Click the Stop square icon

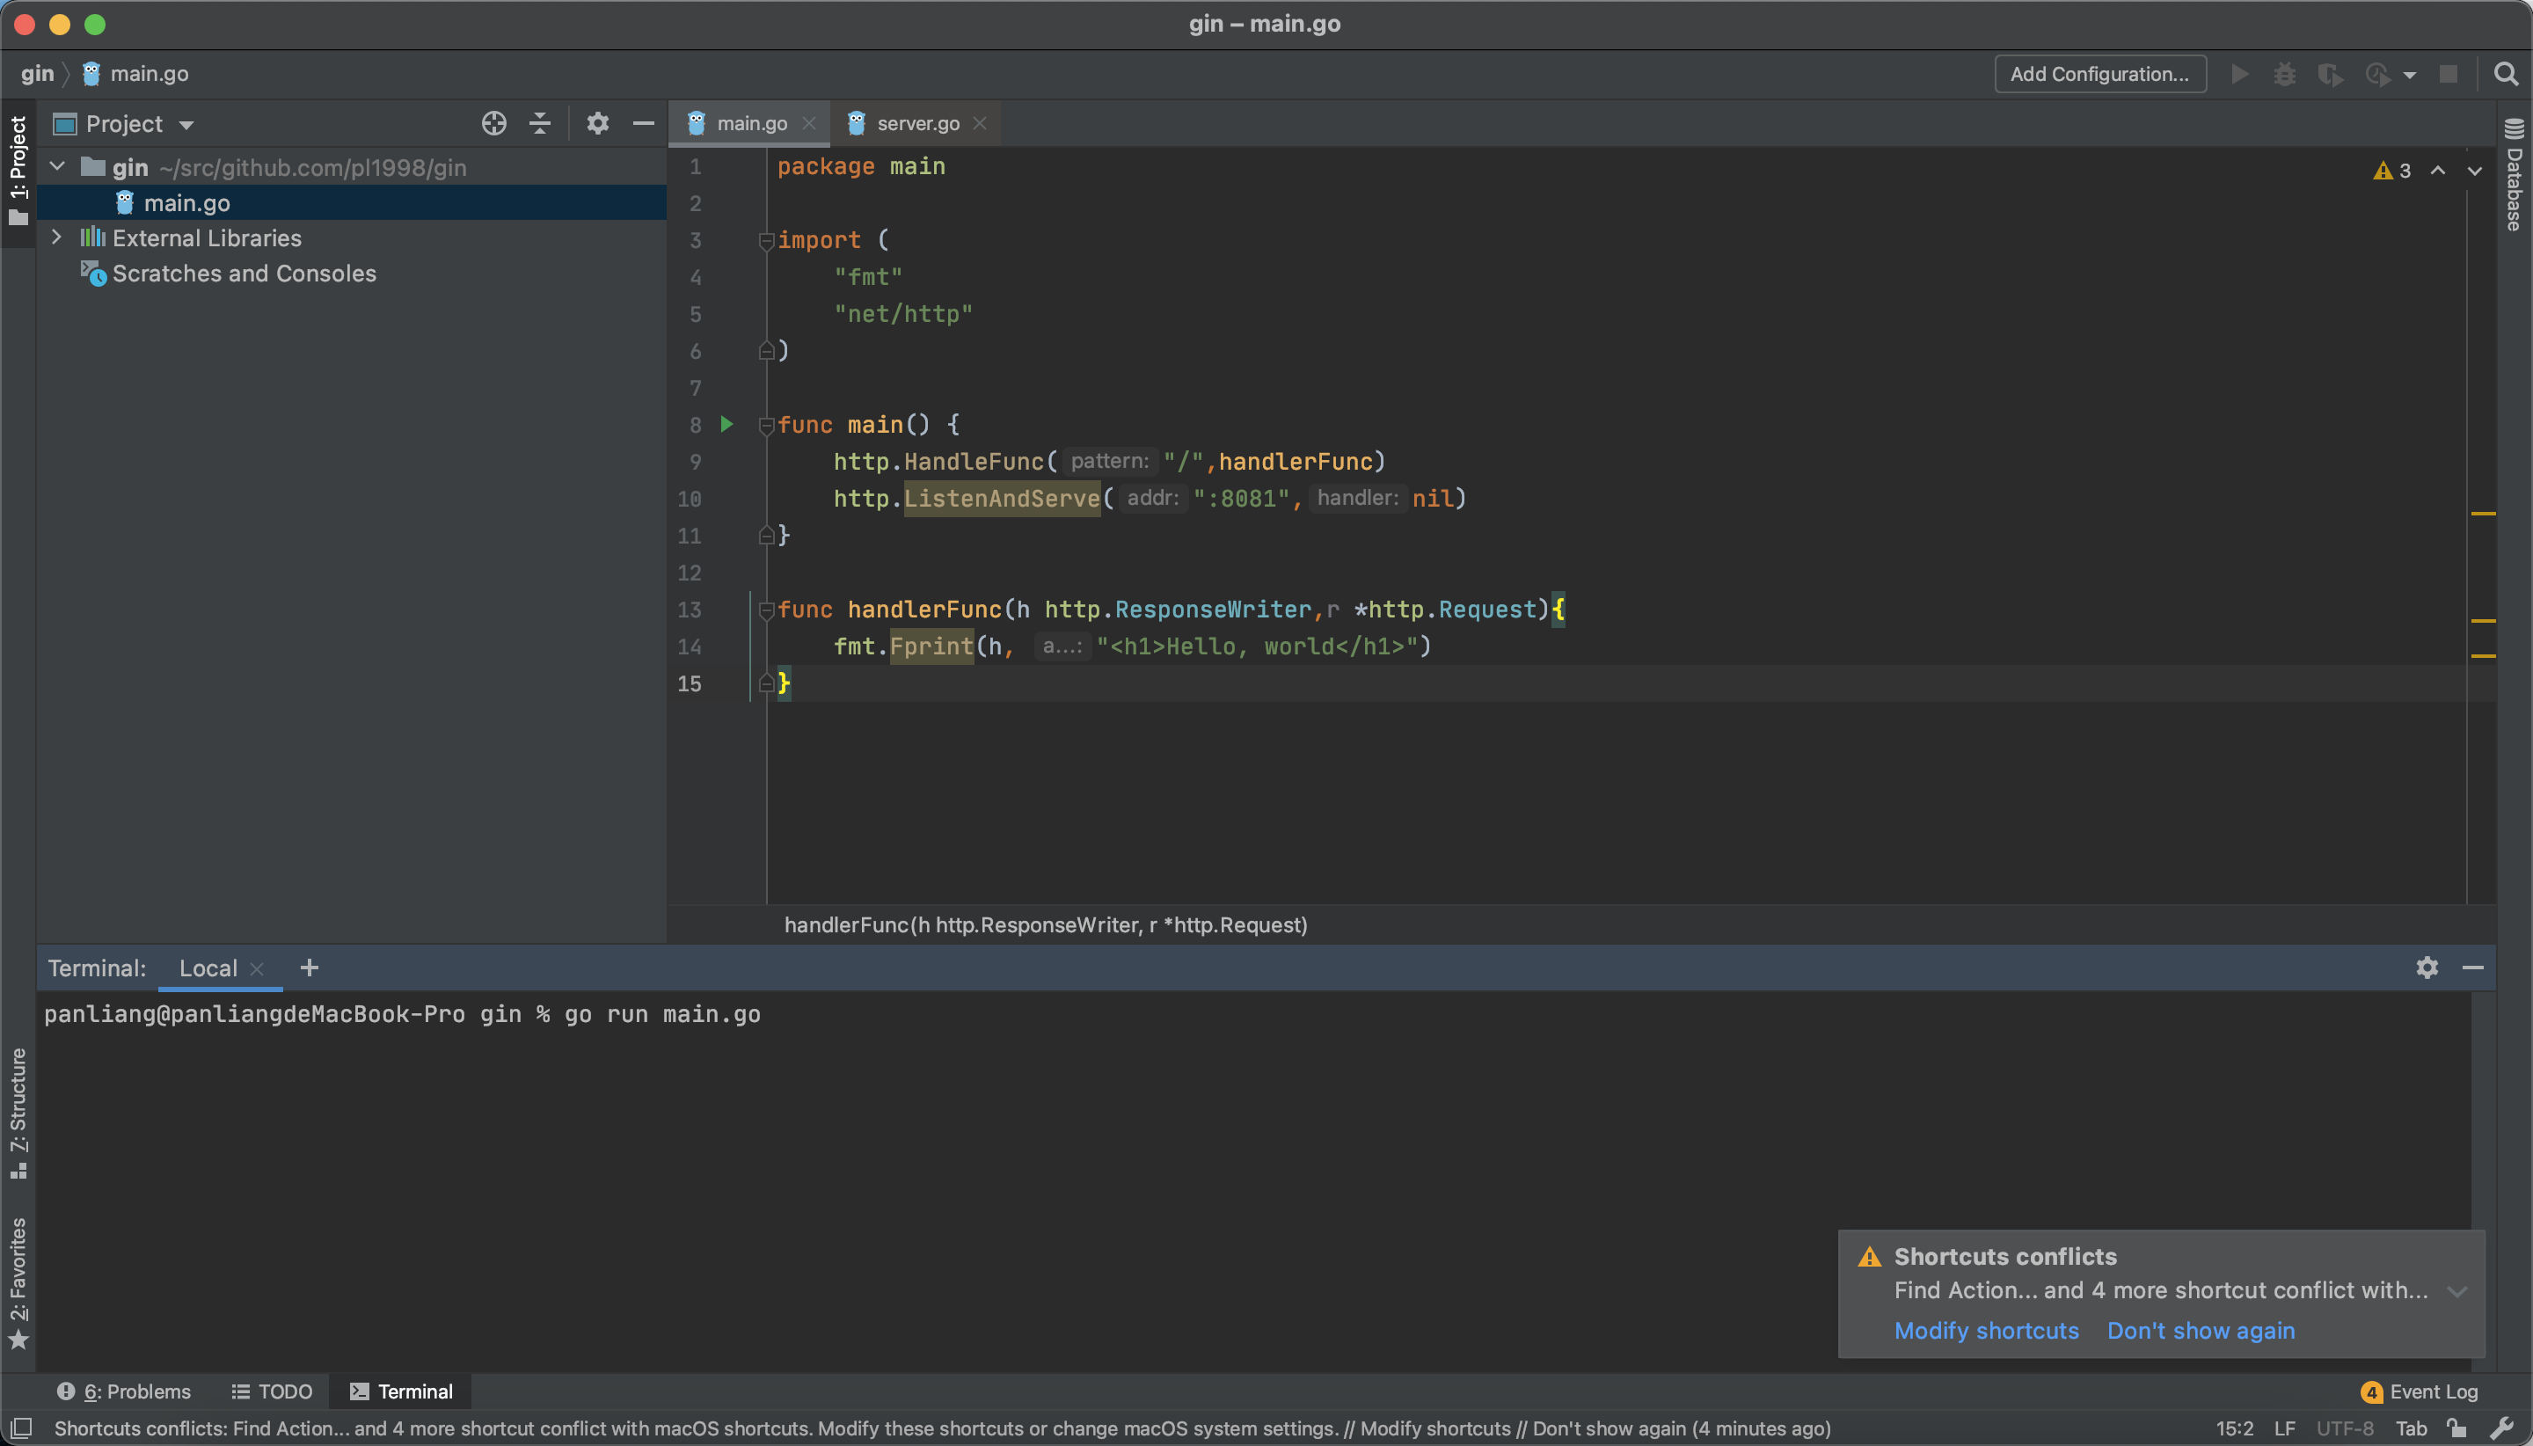click(2449, 75)
